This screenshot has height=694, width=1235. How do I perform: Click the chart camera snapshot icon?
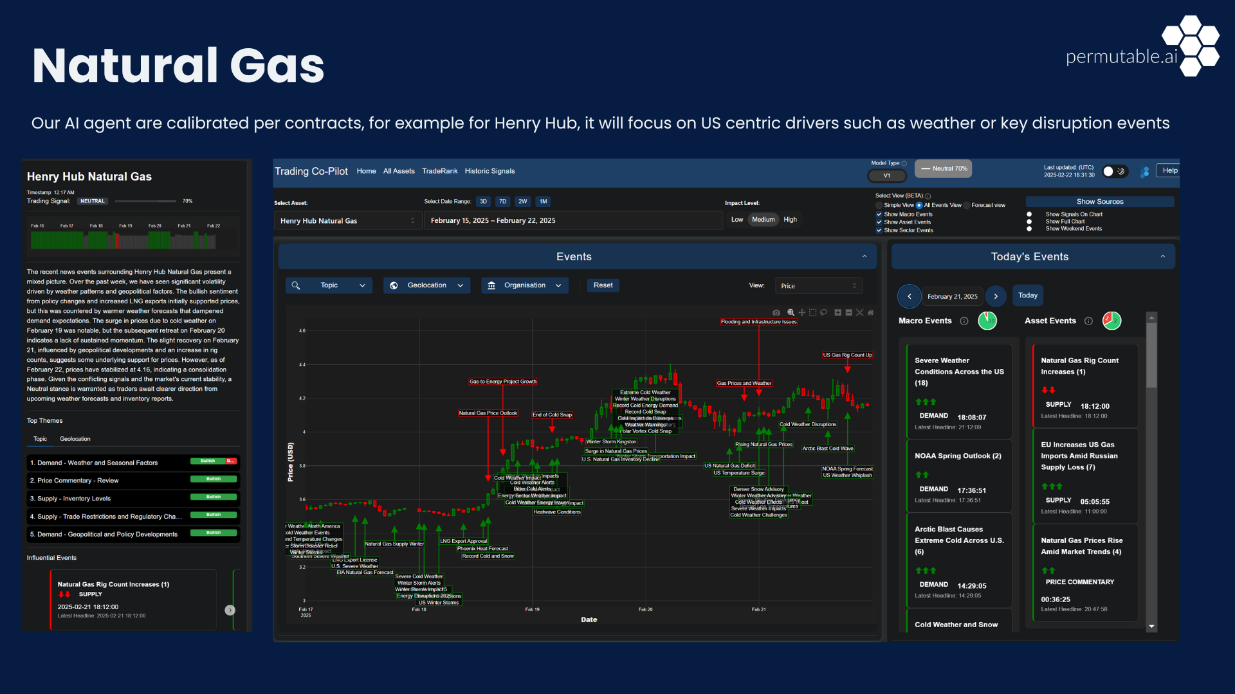776,312
